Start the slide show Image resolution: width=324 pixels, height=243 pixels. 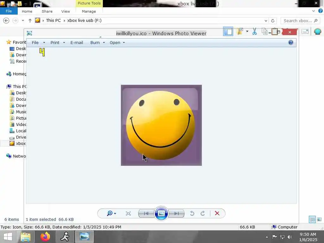(161, 213)
